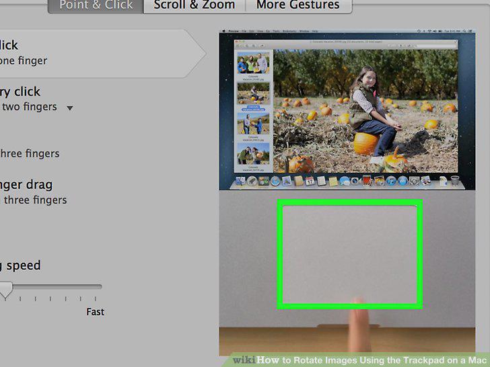Expand the secondary click 'two fingers' dropdown arrow

[x=70, y=108]
